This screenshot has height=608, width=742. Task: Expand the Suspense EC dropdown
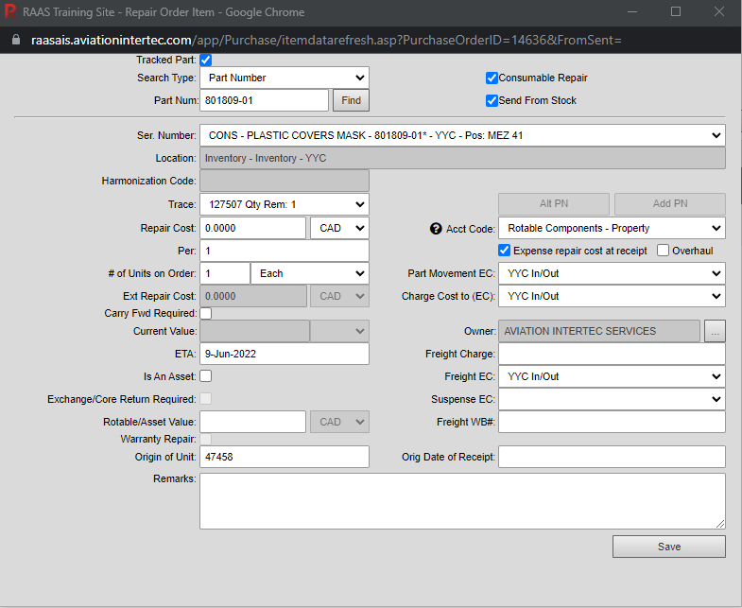612,399
